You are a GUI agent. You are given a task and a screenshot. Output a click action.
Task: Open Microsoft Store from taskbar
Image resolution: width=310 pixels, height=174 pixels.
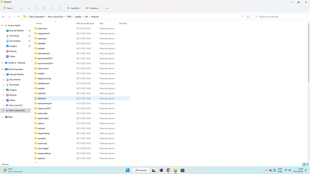point(182,170)
